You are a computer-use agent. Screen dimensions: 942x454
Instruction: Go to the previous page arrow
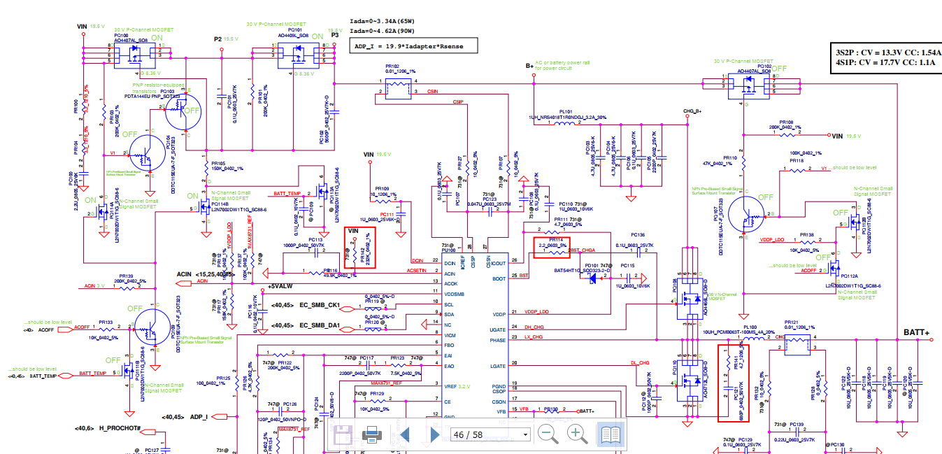click(x=404, y=435)
